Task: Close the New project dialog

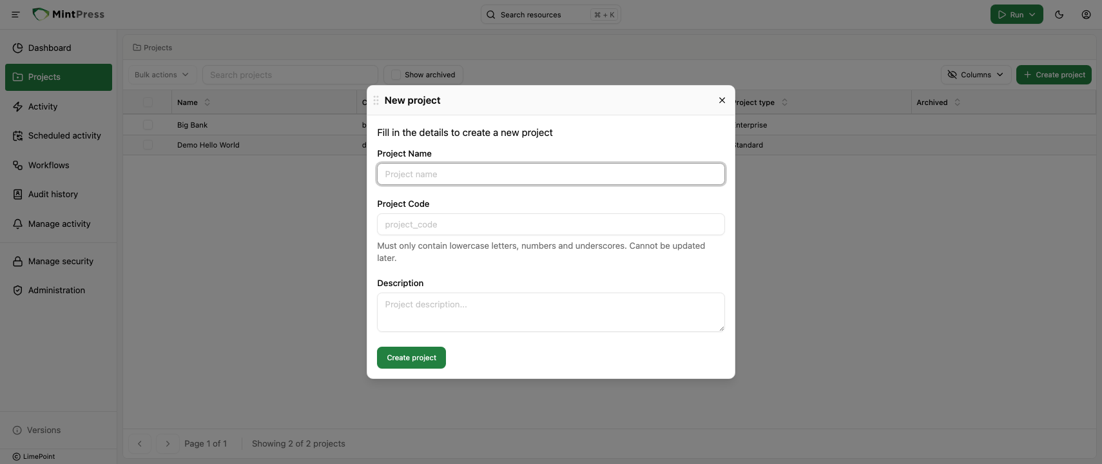Action: coord(722,101)
